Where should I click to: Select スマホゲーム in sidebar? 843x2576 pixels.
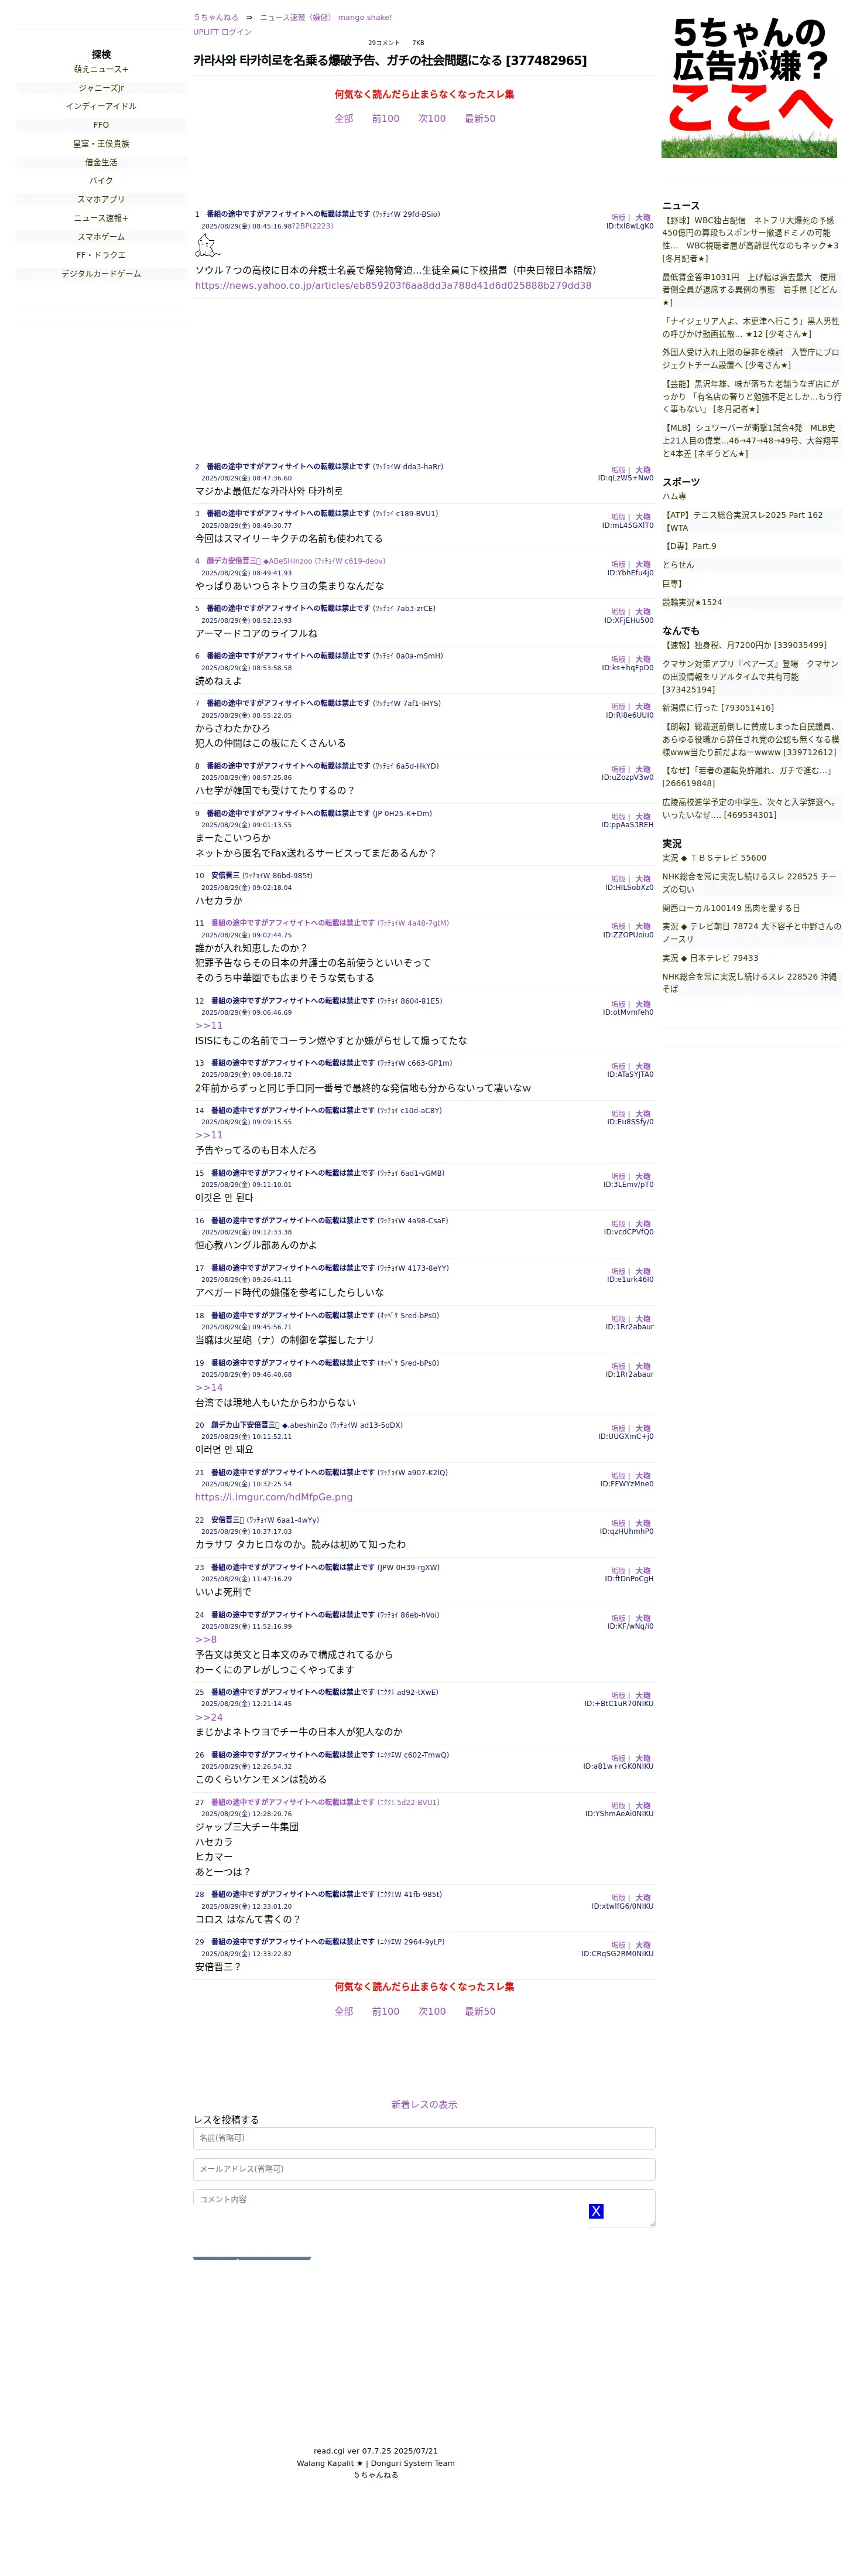coord(101,236)
